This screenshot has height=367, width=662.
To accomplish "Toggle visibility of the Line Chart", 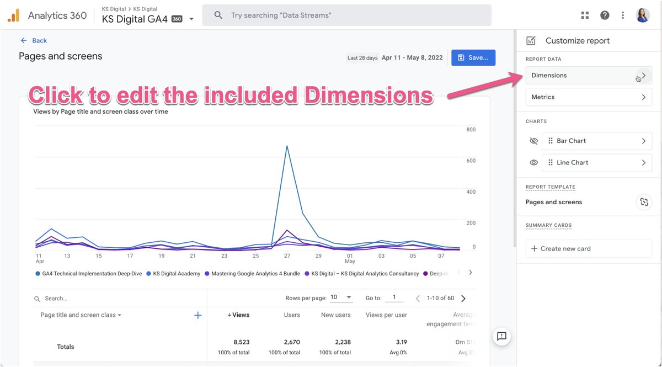I will click(x=533, y=163).
